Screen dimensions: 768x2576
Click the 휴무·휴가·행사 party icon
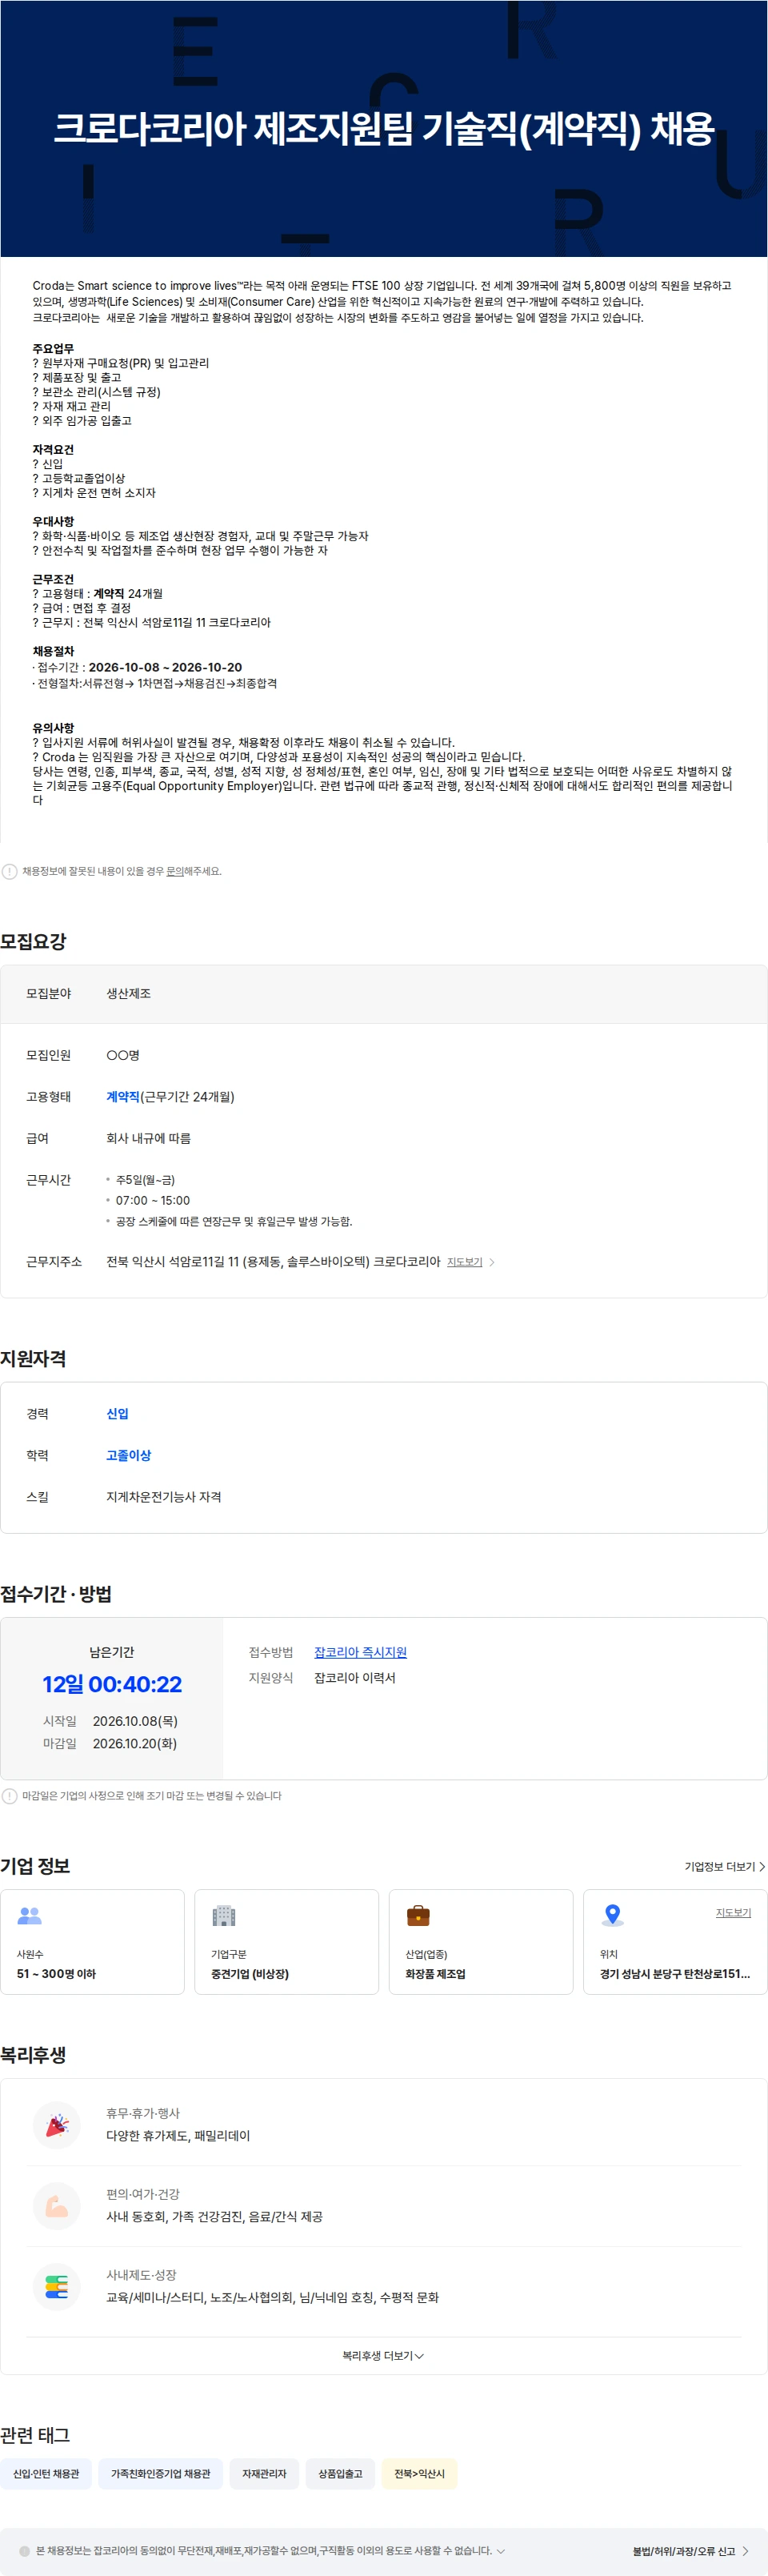tap(57, 2125)
